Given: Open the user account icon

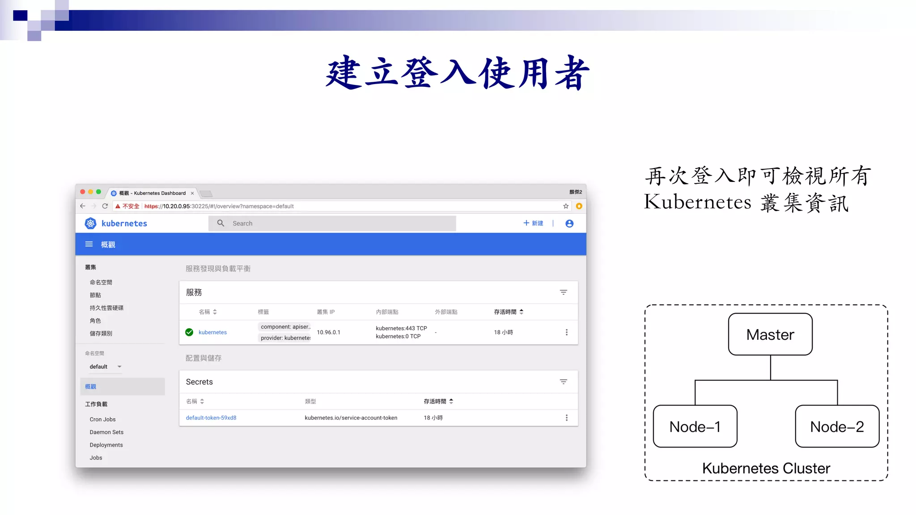Looking at the screenshot, I should point(569,223).
